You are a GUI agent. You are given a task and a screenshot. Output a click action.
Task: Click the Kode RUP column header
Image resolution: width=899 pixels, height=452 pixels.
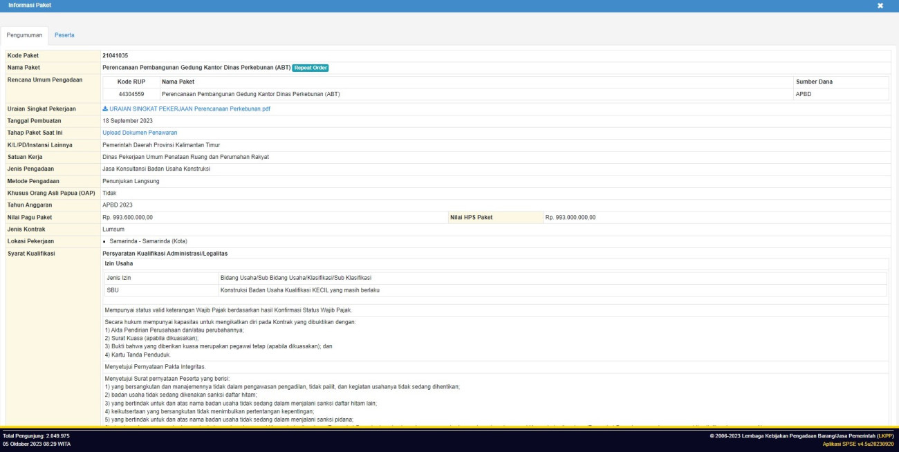coord(131,82)
